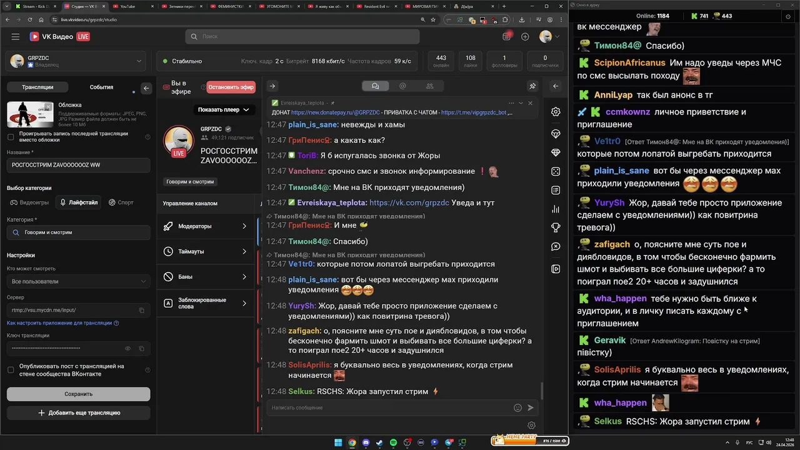This screenshot has height=450, width=800.
Task: Click the Написать сообщение input field
Action: pos(389,407)
